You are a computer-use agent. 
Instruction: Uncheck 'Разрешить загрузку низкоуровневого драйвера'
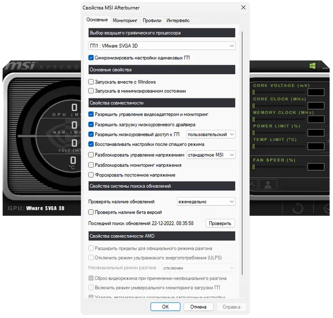pyautogui.click(x=91, y=124)
